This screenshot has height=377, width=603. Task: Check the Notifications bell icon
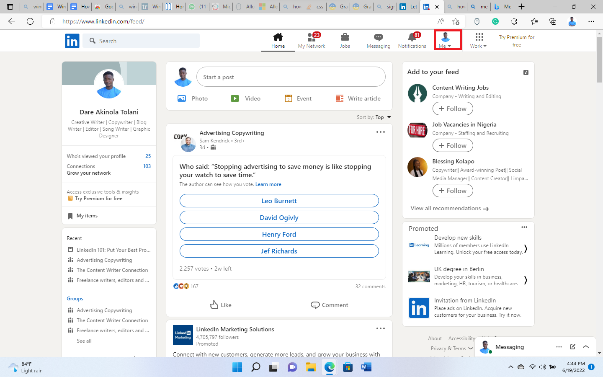412,37
